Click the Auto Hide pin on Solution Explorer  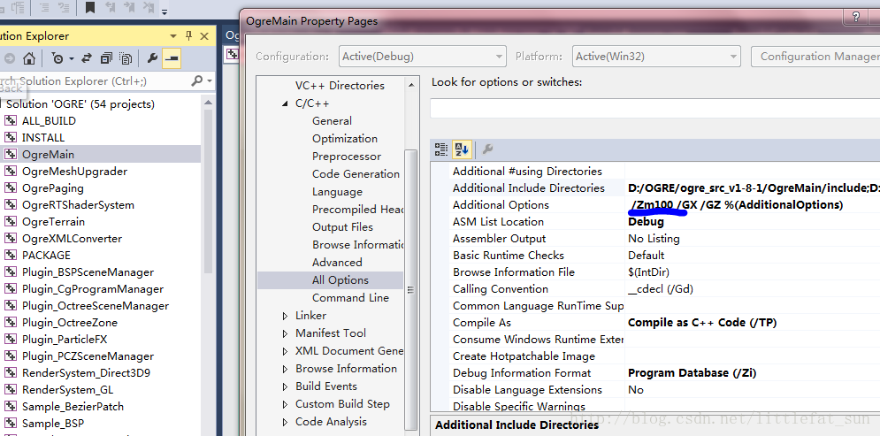pyautogui.click(x=188, y=36)
